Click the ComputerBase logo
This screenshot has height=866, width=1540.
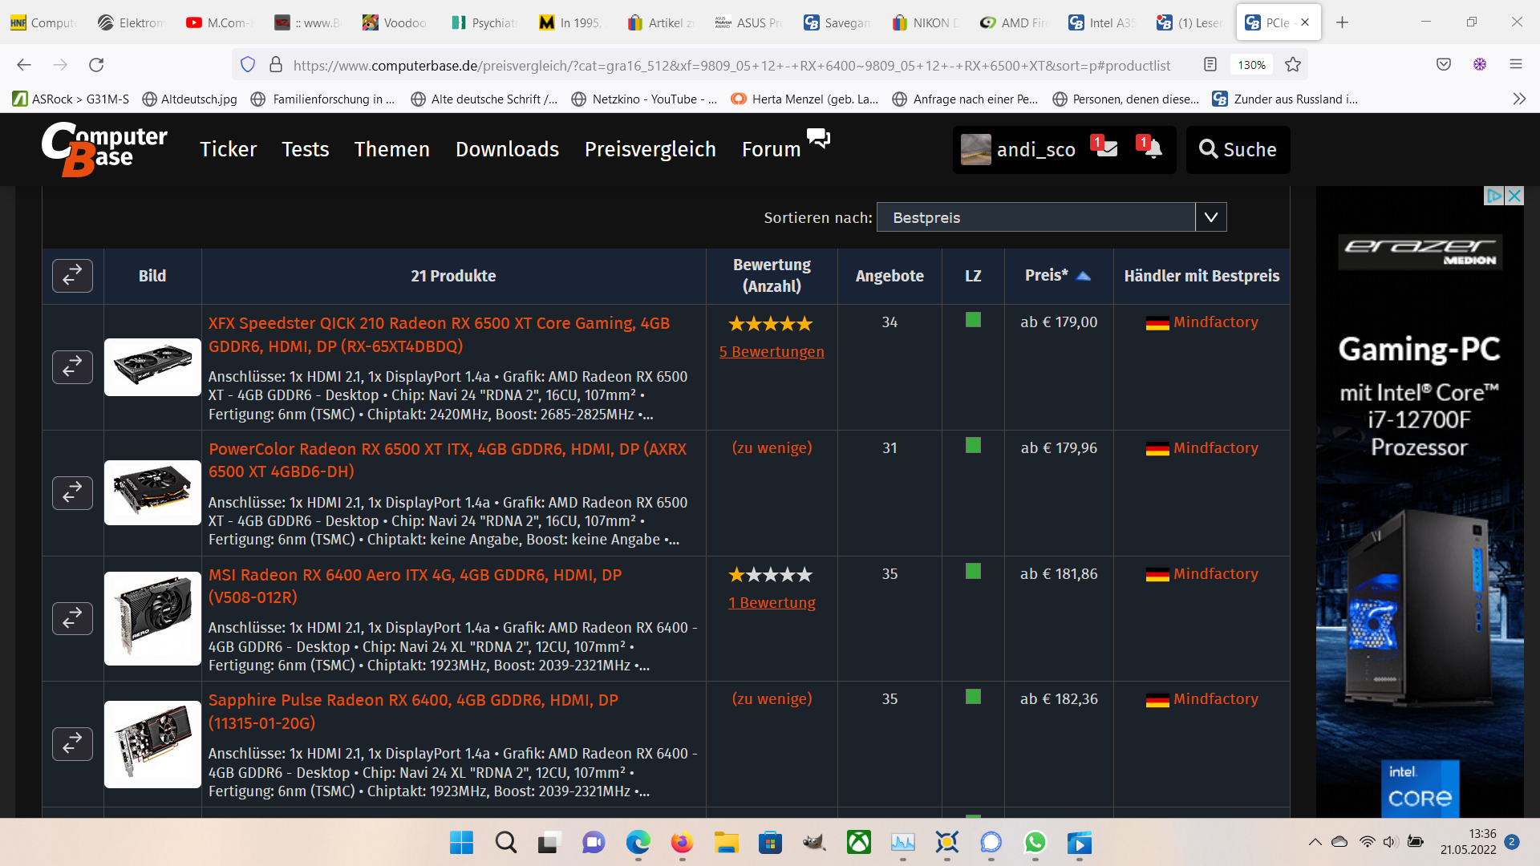coord(104,148)
